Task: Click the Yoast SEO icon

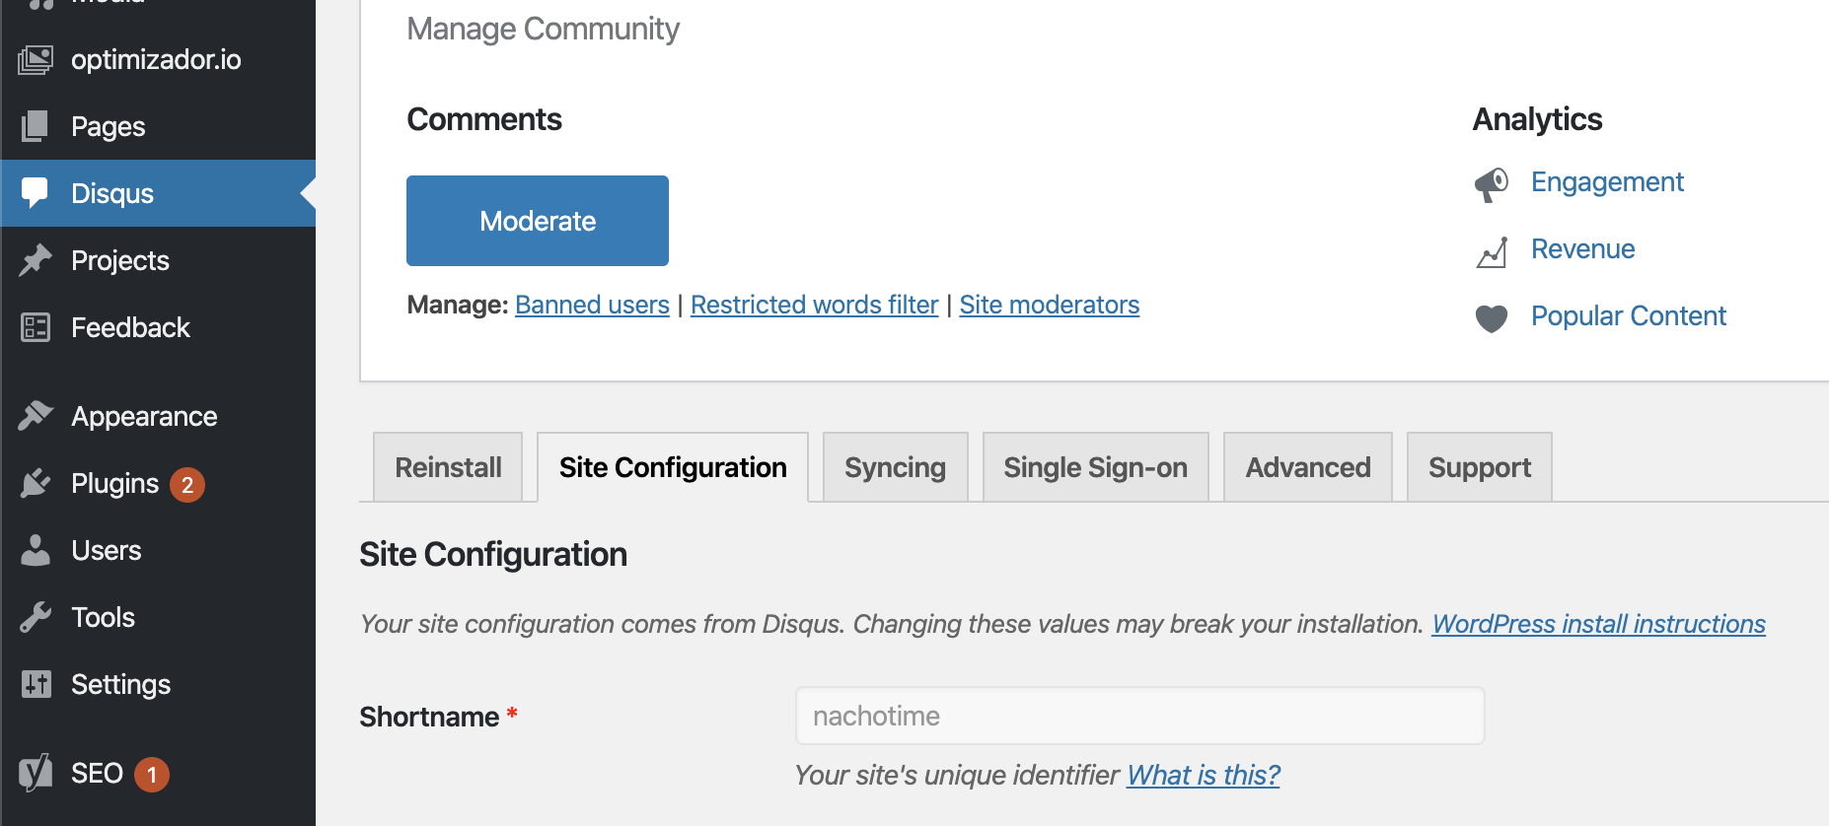Action: click(x=36, y=773)
